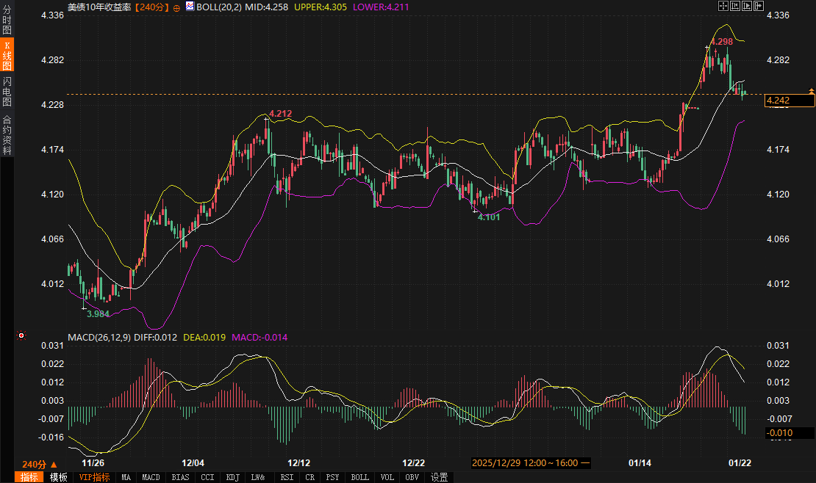This screenshot has height=483, width=816.
Task: Open the VIP指标 button
Action: (94, 477)
